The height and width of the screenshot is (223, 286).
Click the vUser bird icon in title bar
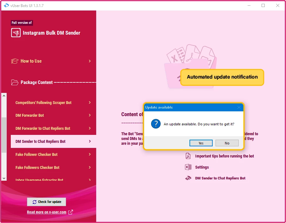pyautogui.click(x=6, y=5)
